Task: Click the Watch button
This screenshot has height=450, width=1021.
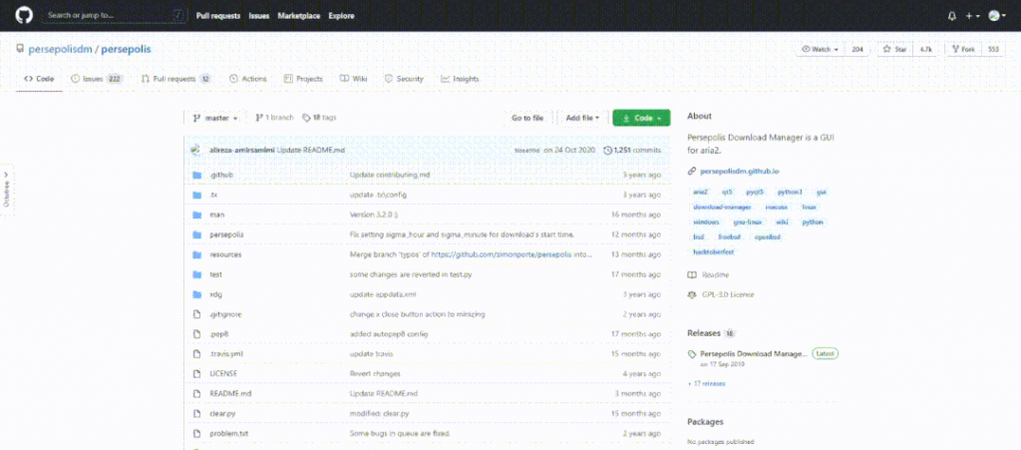Action: click(x=820, y=50)
